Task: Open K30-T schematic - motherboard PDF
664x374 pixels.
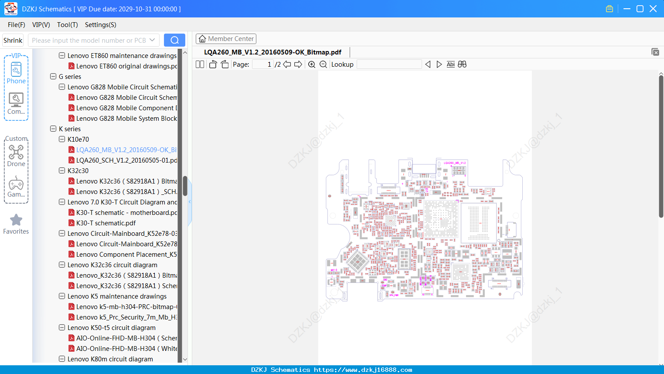Action: (x=127, y=212)
